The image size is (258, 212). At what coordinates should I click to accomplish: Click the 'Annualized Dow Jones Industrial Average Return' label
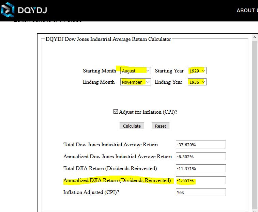coord(118,157)
